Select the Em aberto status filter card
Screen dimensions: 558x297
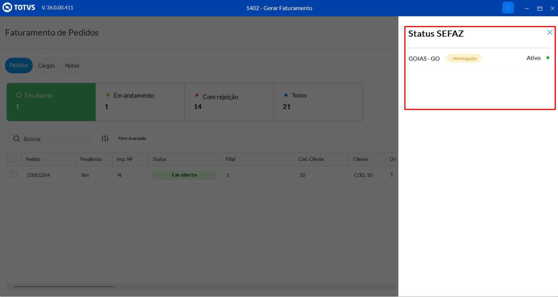coord(51,102)
